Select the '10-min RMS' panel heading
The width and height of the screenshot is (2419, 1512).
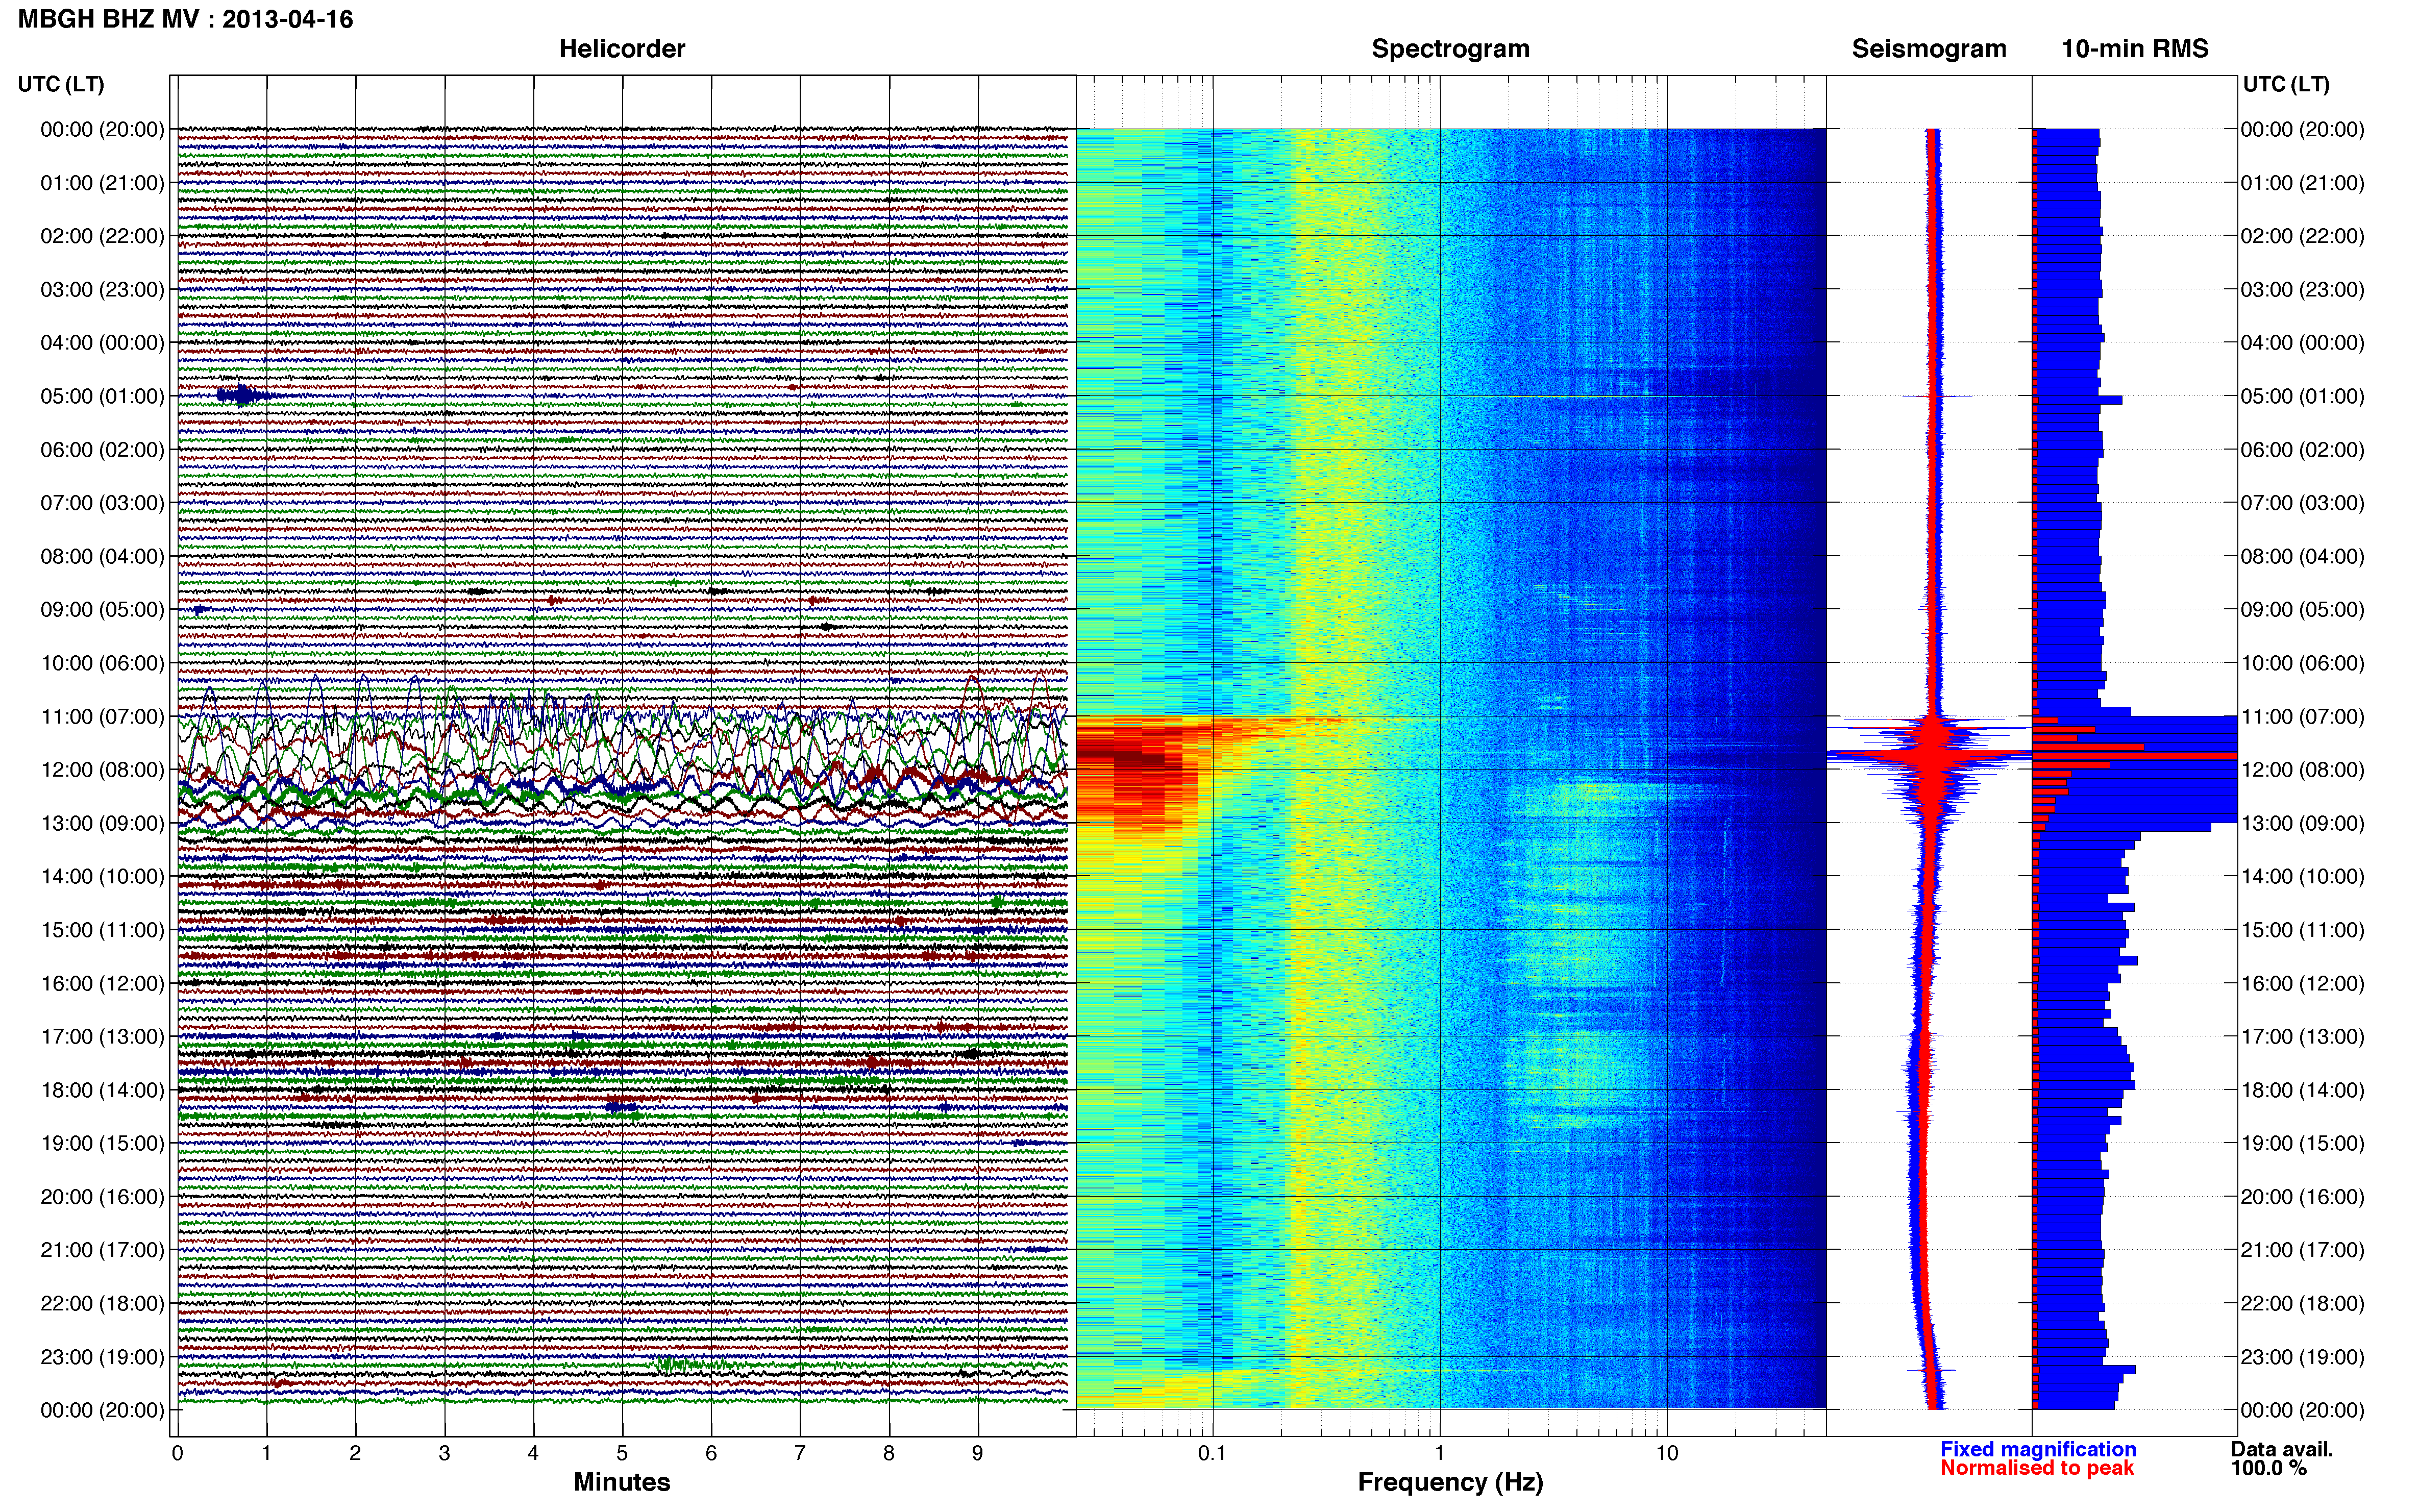click(x=2135, y=49)
